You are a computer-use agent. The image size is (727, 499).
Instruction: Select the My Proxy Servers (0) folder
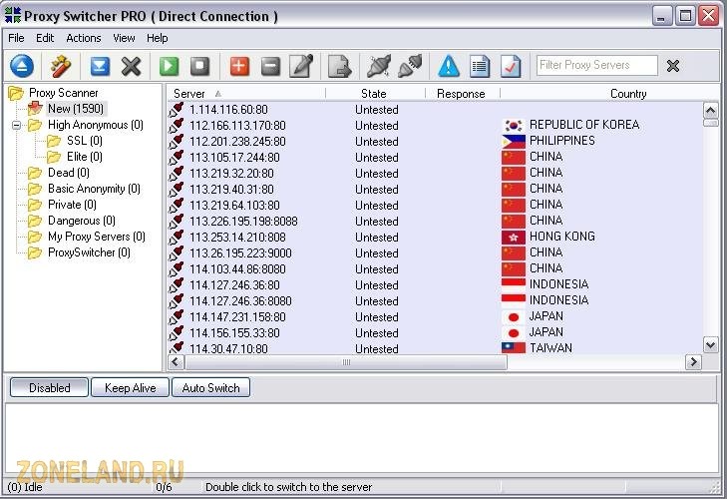97,237
